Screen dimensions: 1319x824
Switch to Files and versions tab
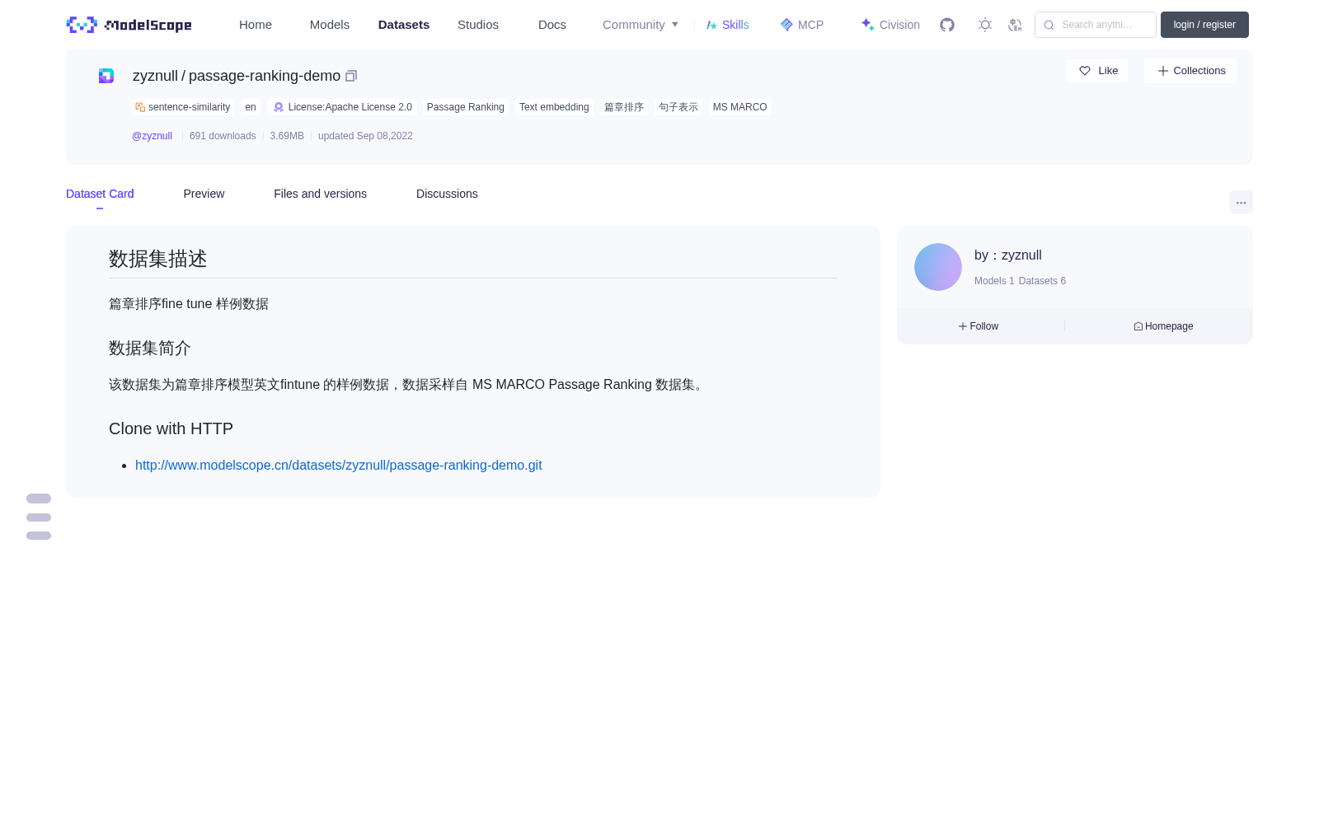[320, 194]
